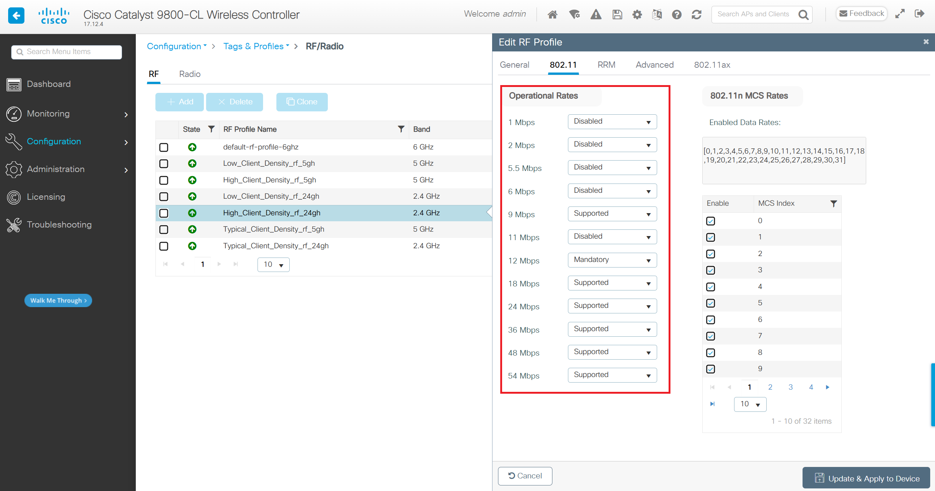Viewport: 935px width, 491px height.
Task: Click the Cisco logo
Action: (54, 16)
